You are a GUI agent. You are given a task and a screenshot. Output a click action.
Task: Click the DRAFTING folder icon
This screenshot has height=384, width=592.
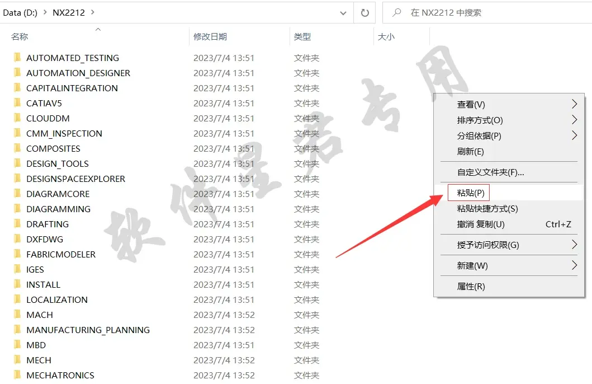click(17, 224)
